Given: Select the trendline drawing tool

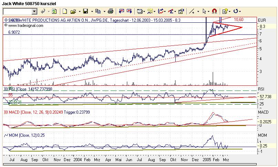Looking at the screenshot, I should (192, 11).
